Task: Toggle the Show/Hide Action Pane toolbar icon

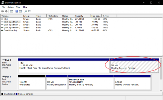Action: point(21,11)
